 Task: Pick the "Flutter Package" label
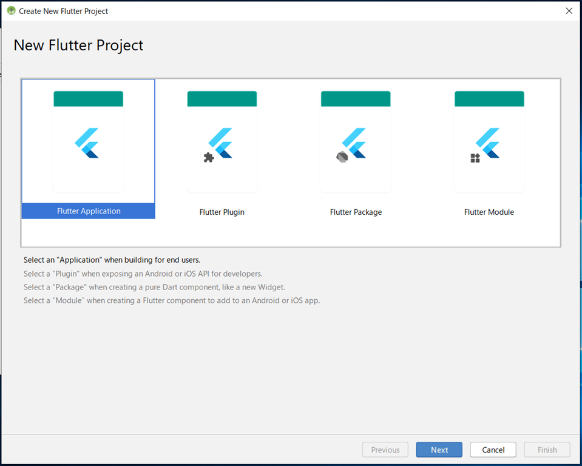click(x=356, y=212)
